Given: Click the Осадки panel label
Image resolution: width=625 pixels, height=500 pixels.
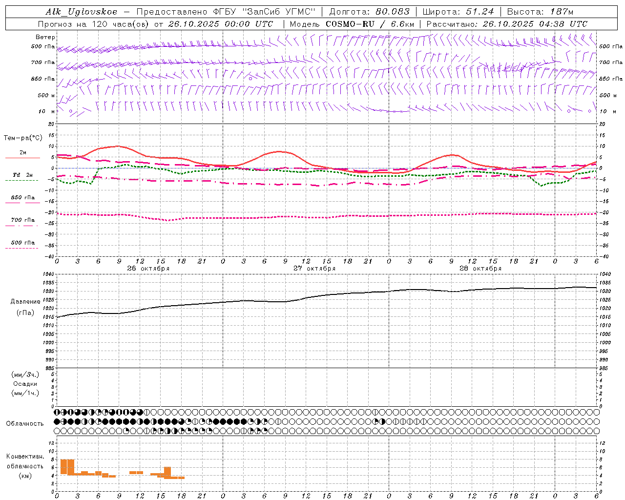Looking at the screenshot, I should pyautogui.click(x=25, y=384).
